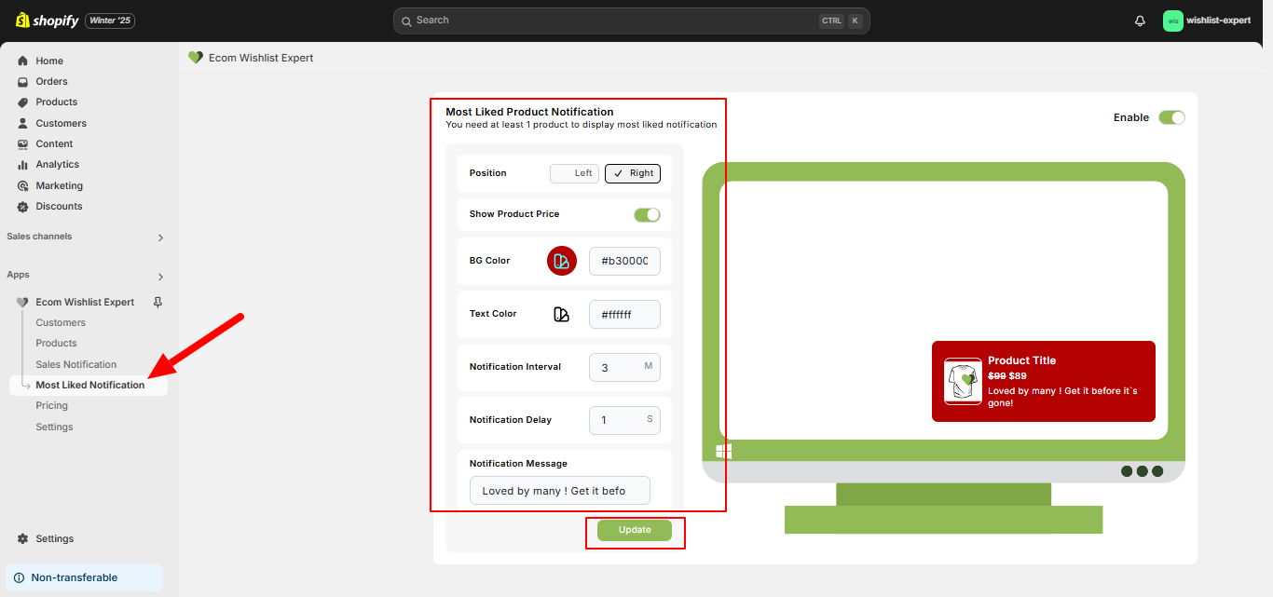
Task: Select the Left position option
Action: pyautogui.click(x=575, y=173)
